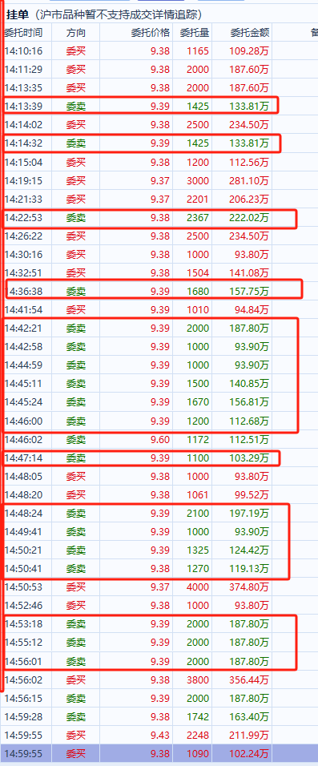Select the time cell 14:26:22
This screenshot has height=766, width=318.
pyautogui.click(x=23, y=236)
